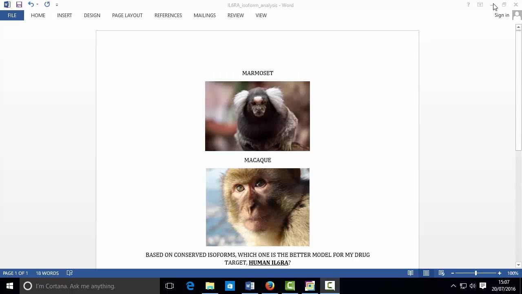Click the Word logo icon in title bar
This screenshot has width=522, height=294.
pyautogui.click(x=7, y=5)
